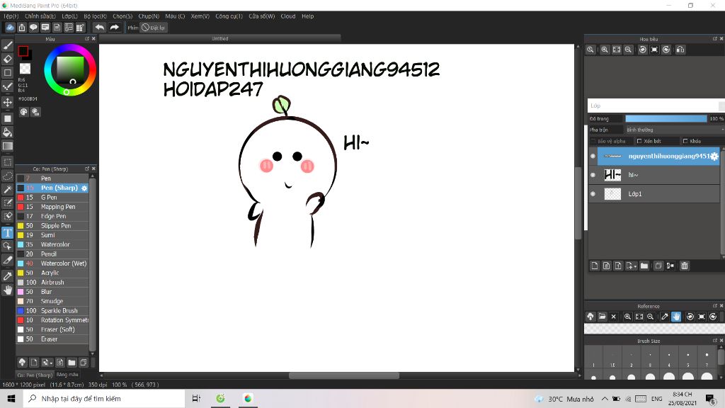Toggle visibility of Lớp1 layer
Viewport: 725px width, 408px height.
(593, 194)
